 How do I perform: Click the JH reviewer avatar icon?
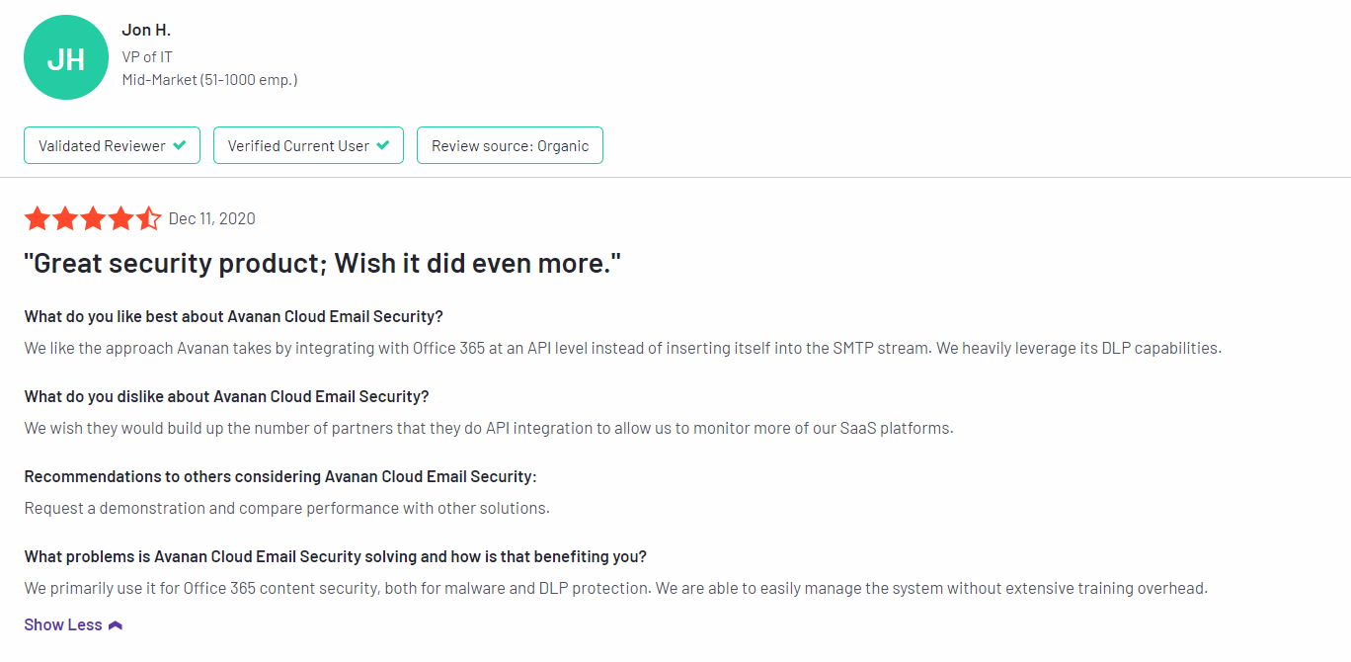(66, 57)
